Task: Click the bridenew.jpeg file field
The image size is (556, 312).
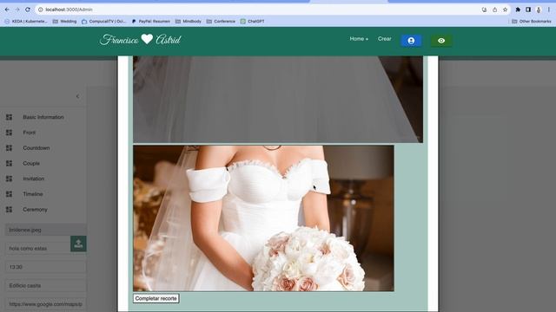Action: pyautogui.click(x=45, y=230)
